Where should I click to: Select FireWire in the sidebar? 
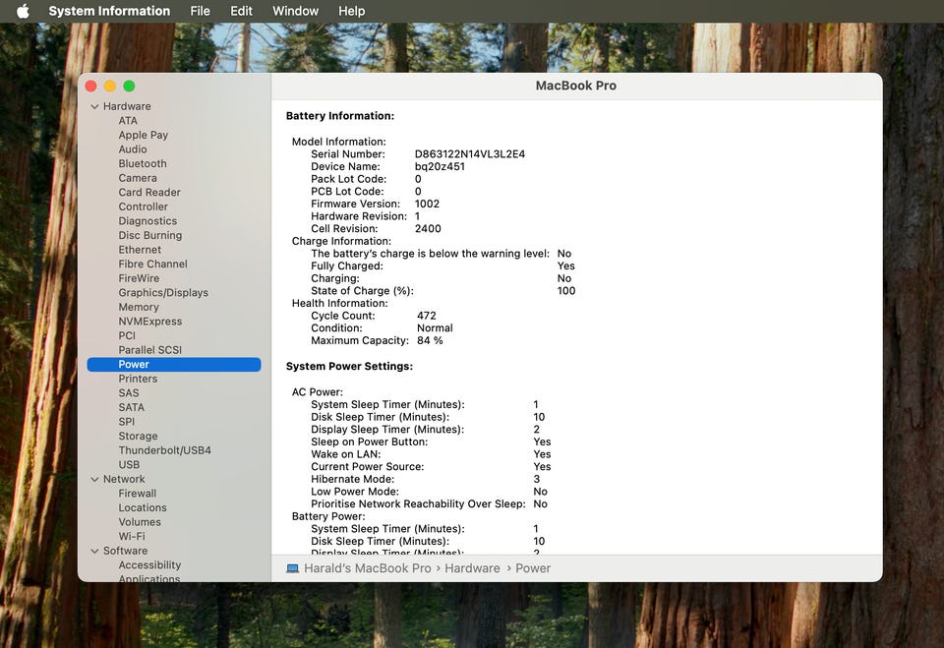[139, 278]
